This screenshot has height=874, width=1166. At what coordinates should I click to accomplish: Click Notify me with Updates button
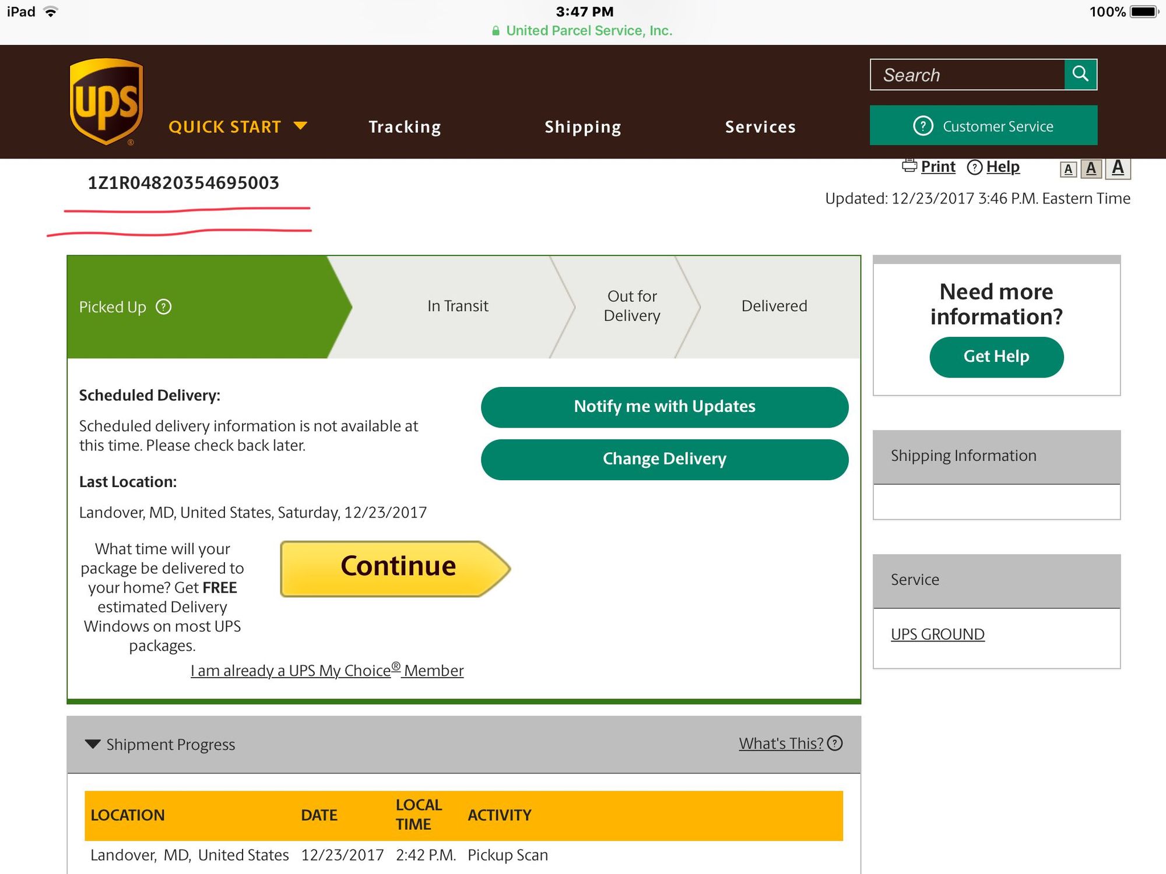click(x=664, y=407)
